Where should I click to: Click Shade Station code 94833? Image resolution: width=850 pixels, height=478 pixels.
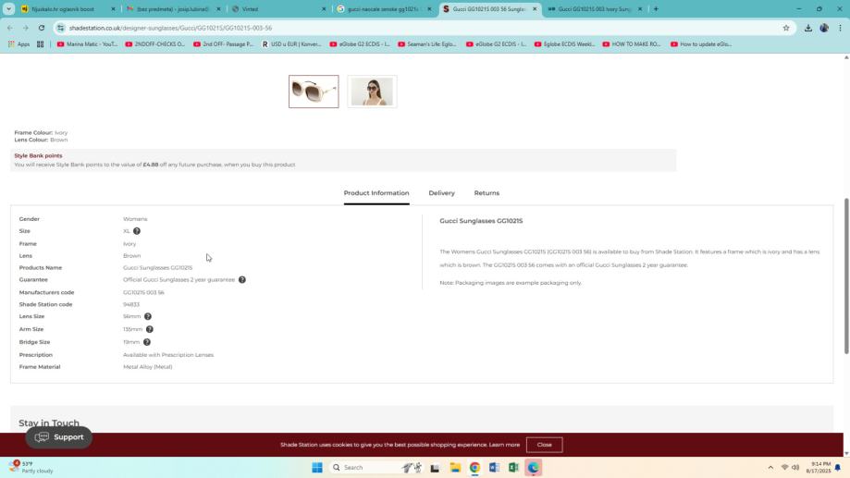pos(131,304)
